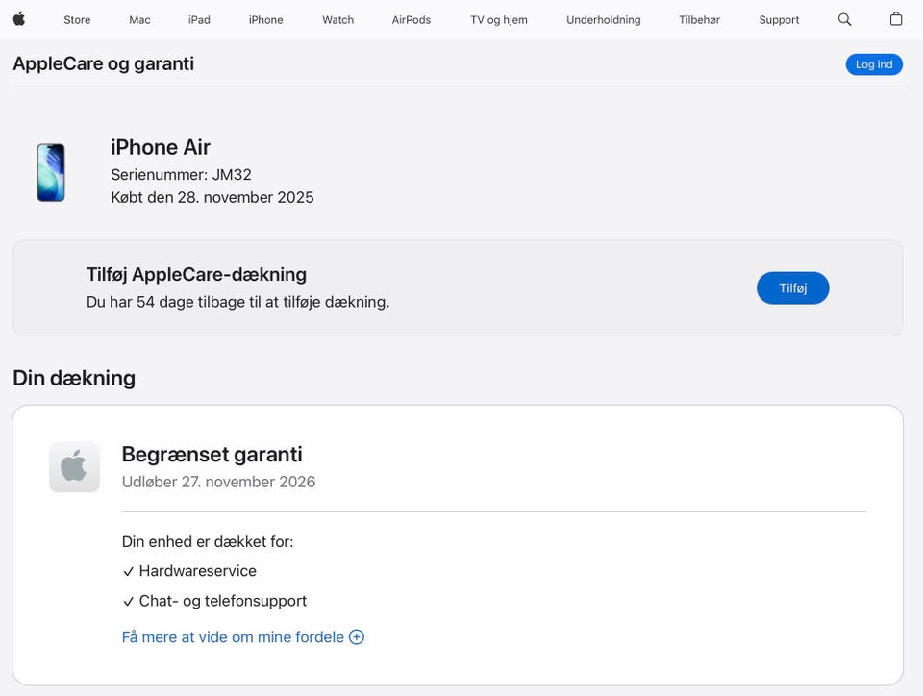This screenshot has width=923, height=696.
Task: Select iPhone in the navigation bar
Action: pos(265,20)
